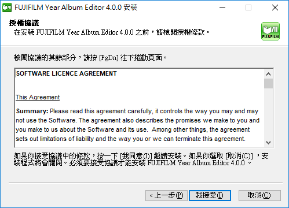The height and width of the screenshot is (208, 289).
Task: Click the licence scrollbar up arrow
Action: [x=268, y=74]
